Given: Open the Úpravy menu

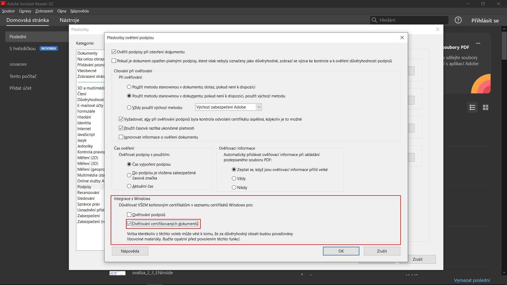Looking at the screenshot, I should [x=25, y=11].
